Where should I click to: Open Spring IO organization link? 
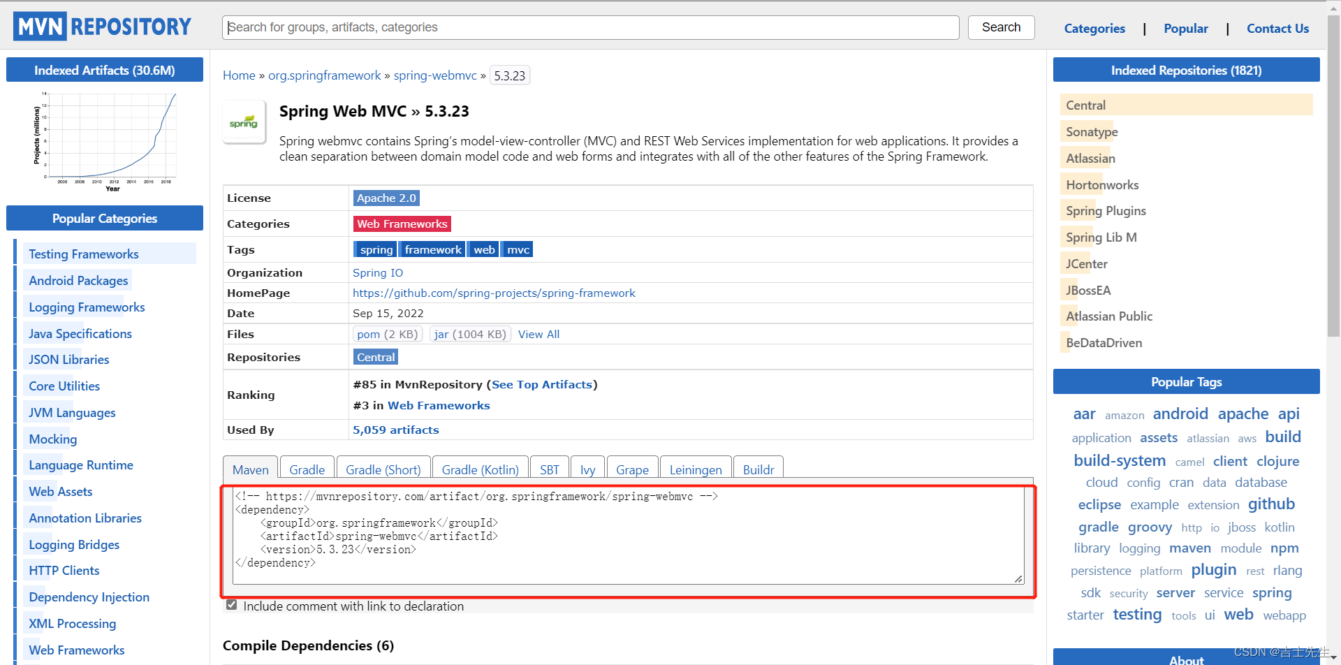tap(378, 273)
